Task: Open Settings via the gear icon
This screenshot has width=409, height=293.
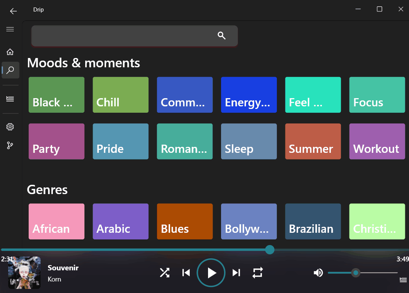Action: coord(10,127)
